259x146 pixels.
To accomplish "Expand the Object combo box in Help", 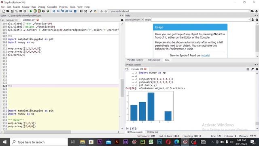I will [249, 19].
